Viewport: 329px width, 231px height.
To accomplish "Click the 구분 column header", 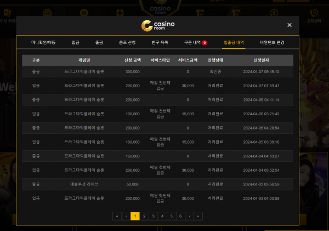I will click(x=36, y=60).
